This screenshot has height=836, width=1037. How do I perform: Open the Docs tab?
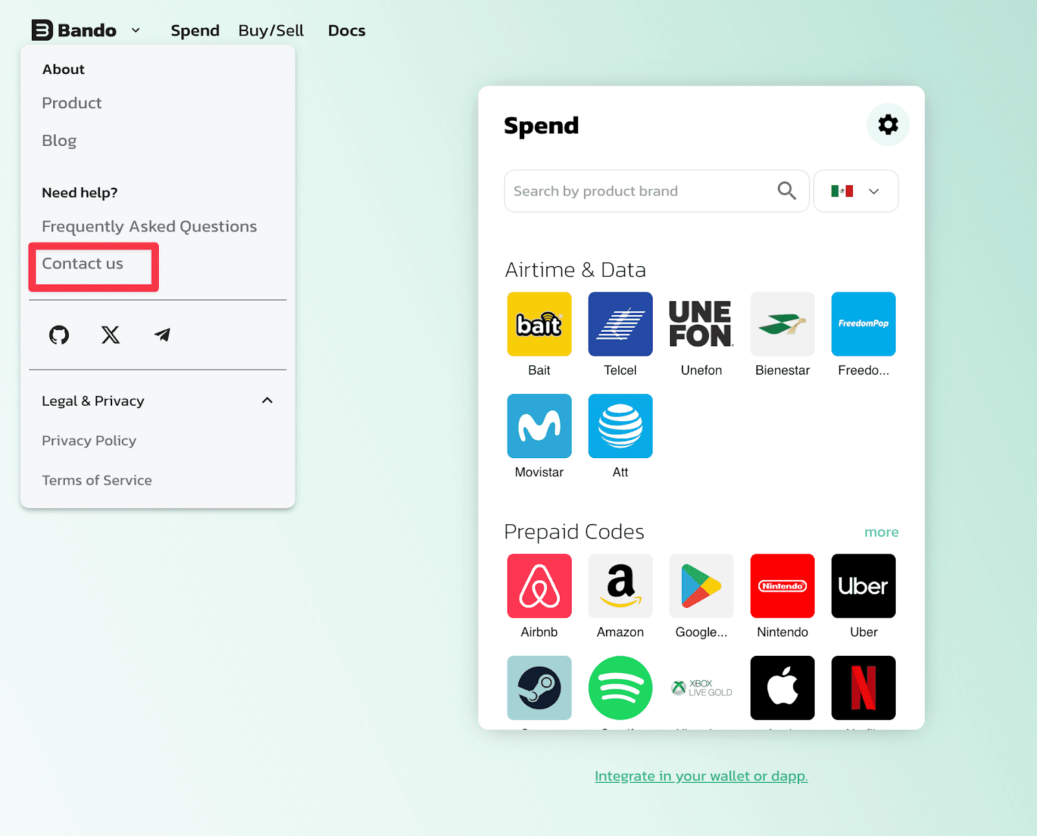click(347, 30)
